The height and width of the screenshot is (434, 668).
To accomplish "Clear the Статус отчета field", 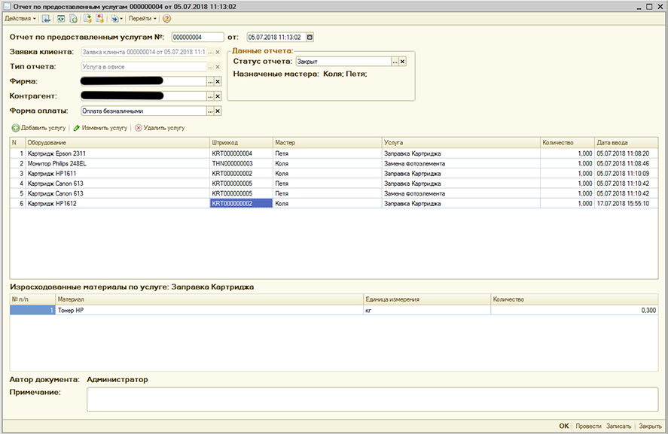I will pos(402,62).
